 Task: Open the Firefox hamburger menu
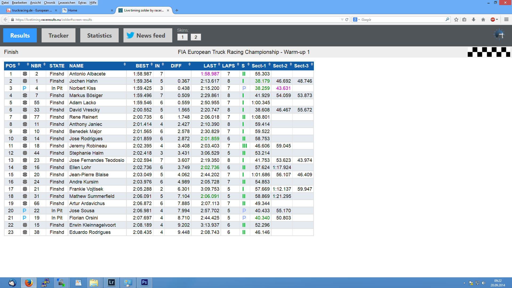[x=506, y=19]
